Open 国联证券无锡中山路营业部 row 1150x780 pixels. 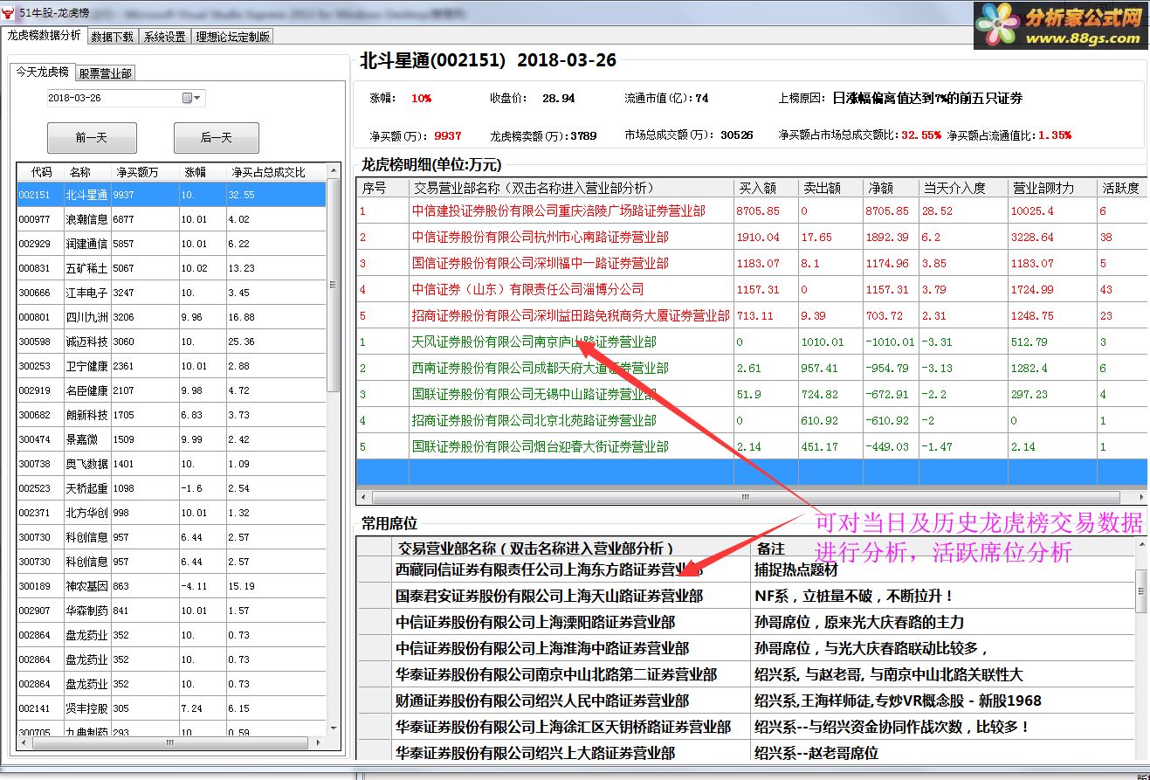[751, 394]
